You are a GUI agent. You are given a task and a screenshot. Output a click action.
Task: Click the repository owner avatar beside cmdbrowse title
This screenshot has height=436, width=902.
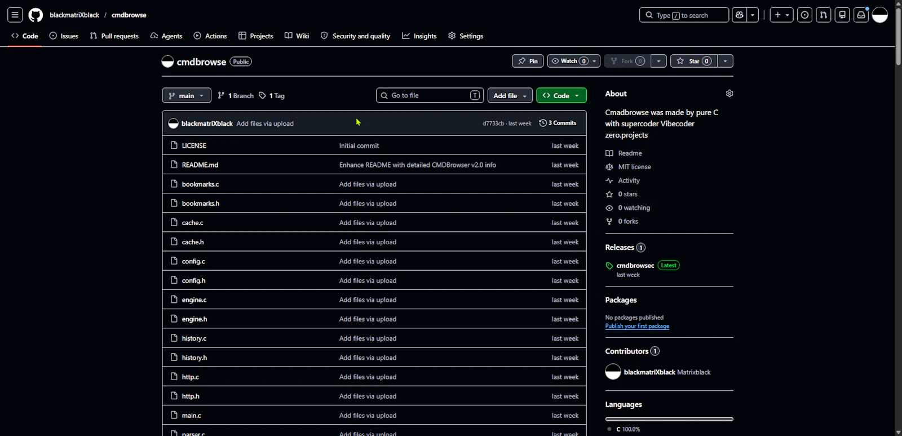point(167,61)
